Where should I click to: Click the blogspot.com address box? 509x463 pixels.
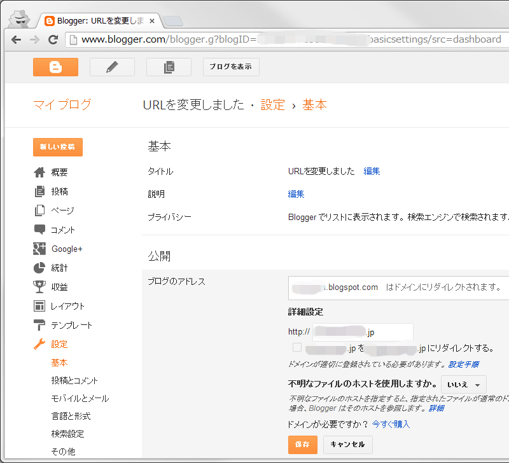click(x=399, y=288)
